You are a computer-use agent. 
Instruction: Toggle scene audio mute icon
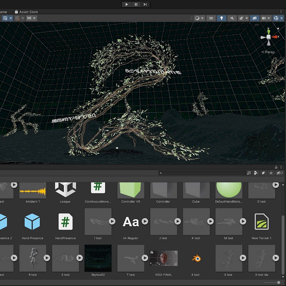[232, 18]
